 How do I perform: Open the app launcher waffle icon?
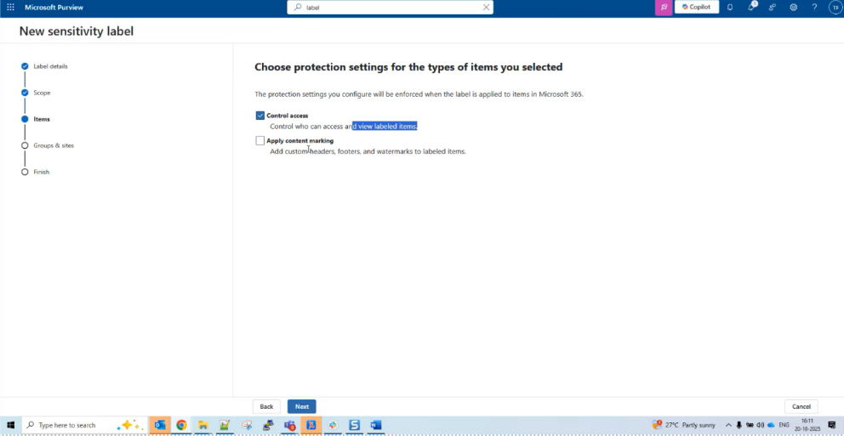(10, 7)
